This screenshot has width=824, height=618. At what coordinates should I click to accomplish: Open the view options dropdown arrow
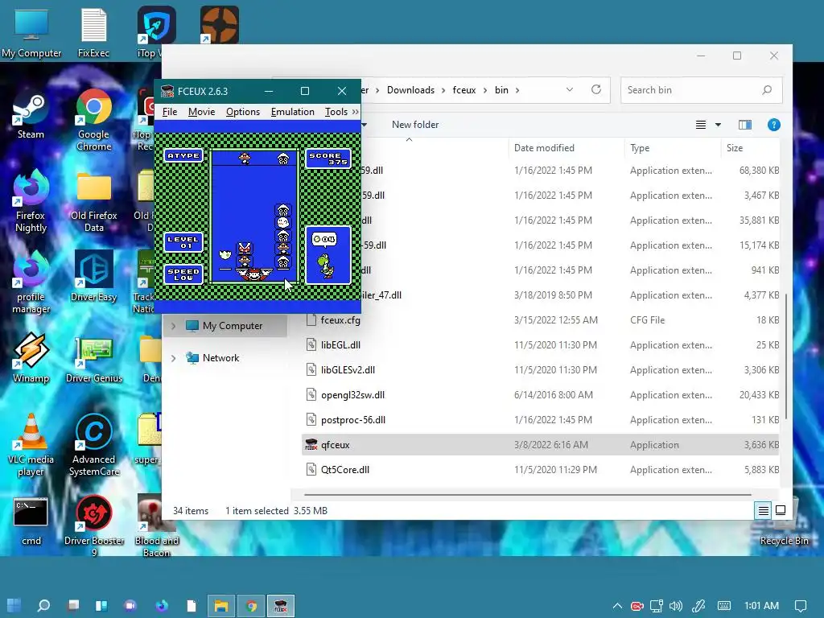(718, 125)
